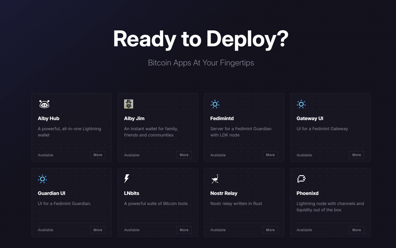Open More for Guardian UI
Image resolution: width=396 pixels, height=248 pixels.
[98, 230]
